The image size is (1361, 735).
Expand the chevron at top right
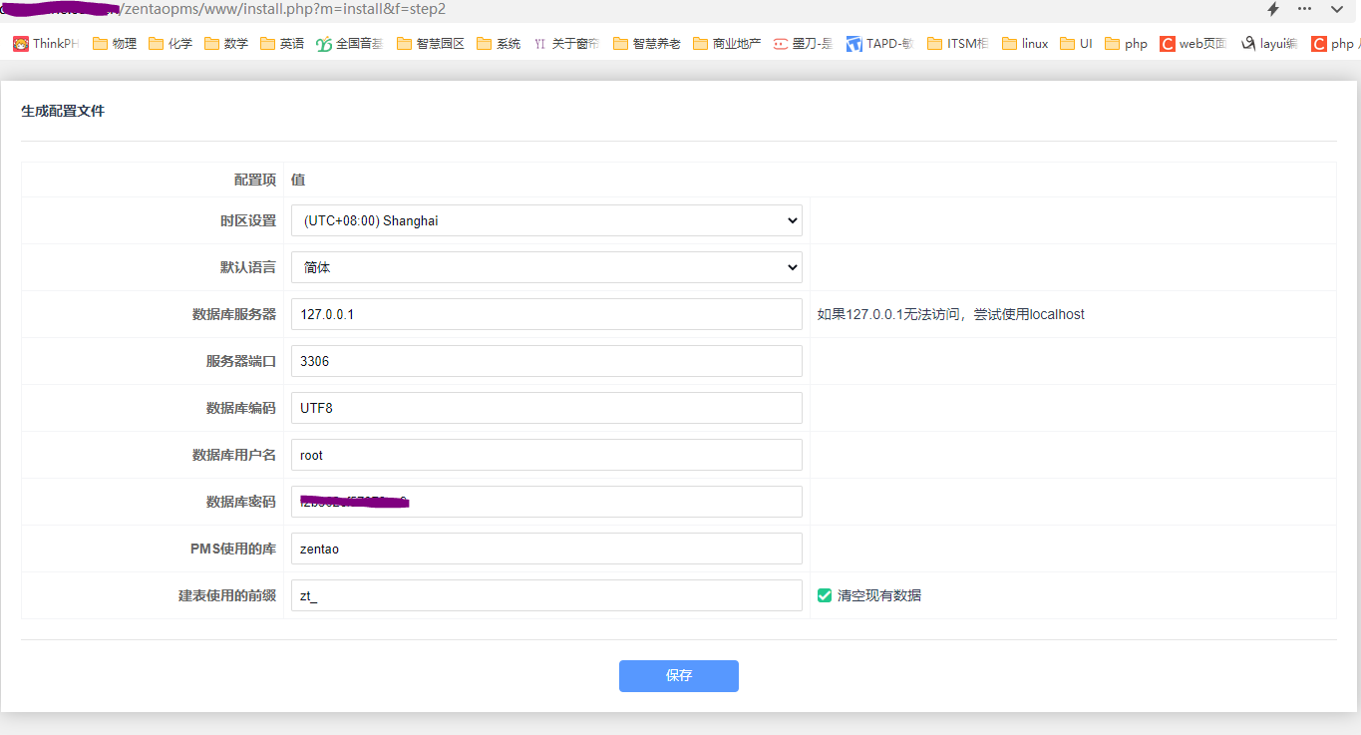pos(1337,9)
